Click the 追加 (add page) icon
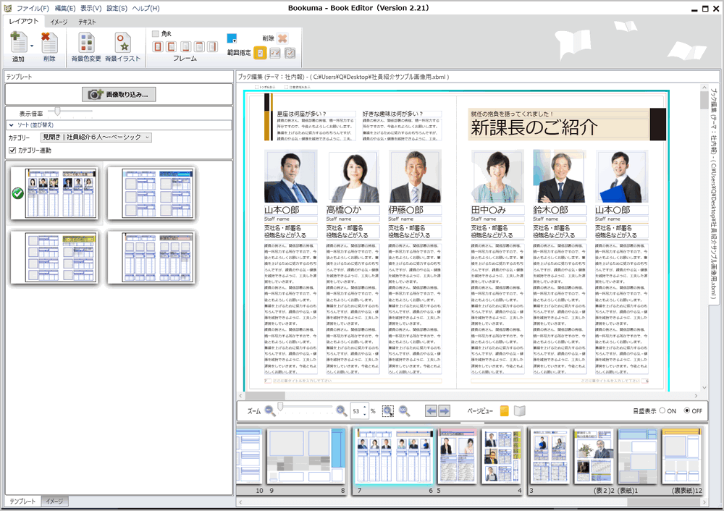 coord(18,43)
